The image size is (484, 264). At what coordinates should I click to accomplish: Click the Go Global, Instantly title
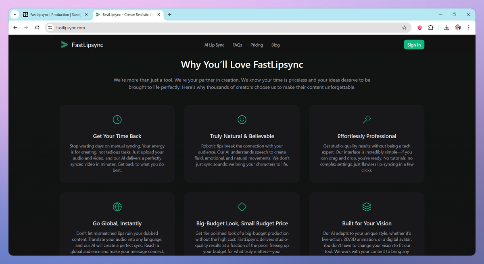pos(117,223)
